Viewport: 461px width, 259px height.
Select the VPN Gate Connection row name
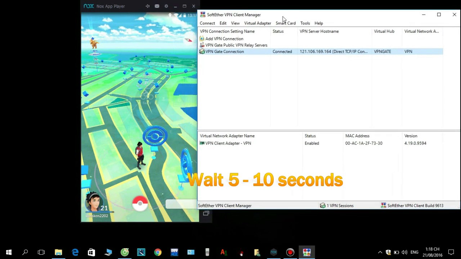coord(224,51)
